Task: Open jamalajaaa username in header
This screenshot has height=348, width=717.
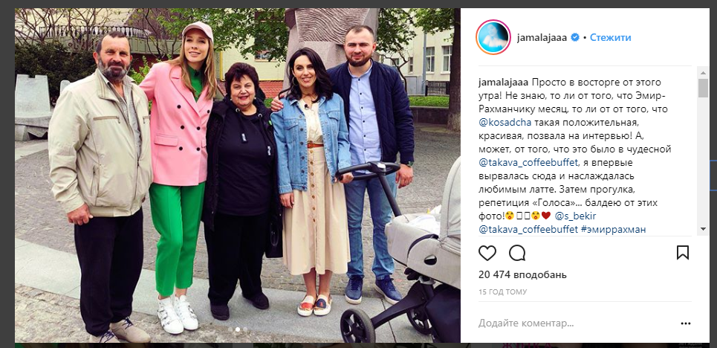Action: pos(542,38)
